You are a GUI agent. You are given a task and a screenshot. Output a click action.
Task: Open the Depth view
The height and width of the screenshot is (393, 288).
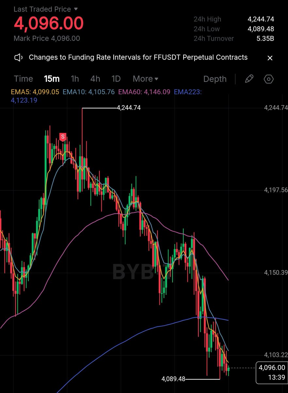point(215,79)
